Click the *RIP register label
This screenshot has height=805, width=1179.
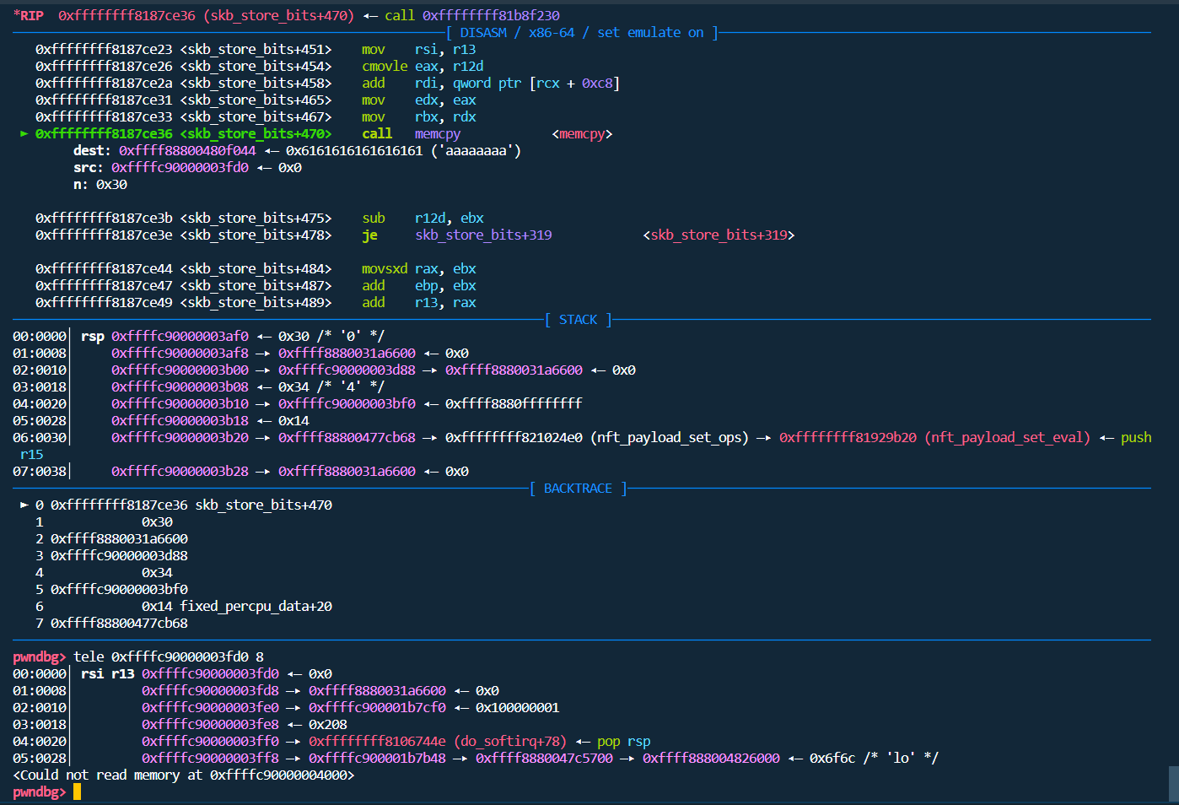(29, 15)
